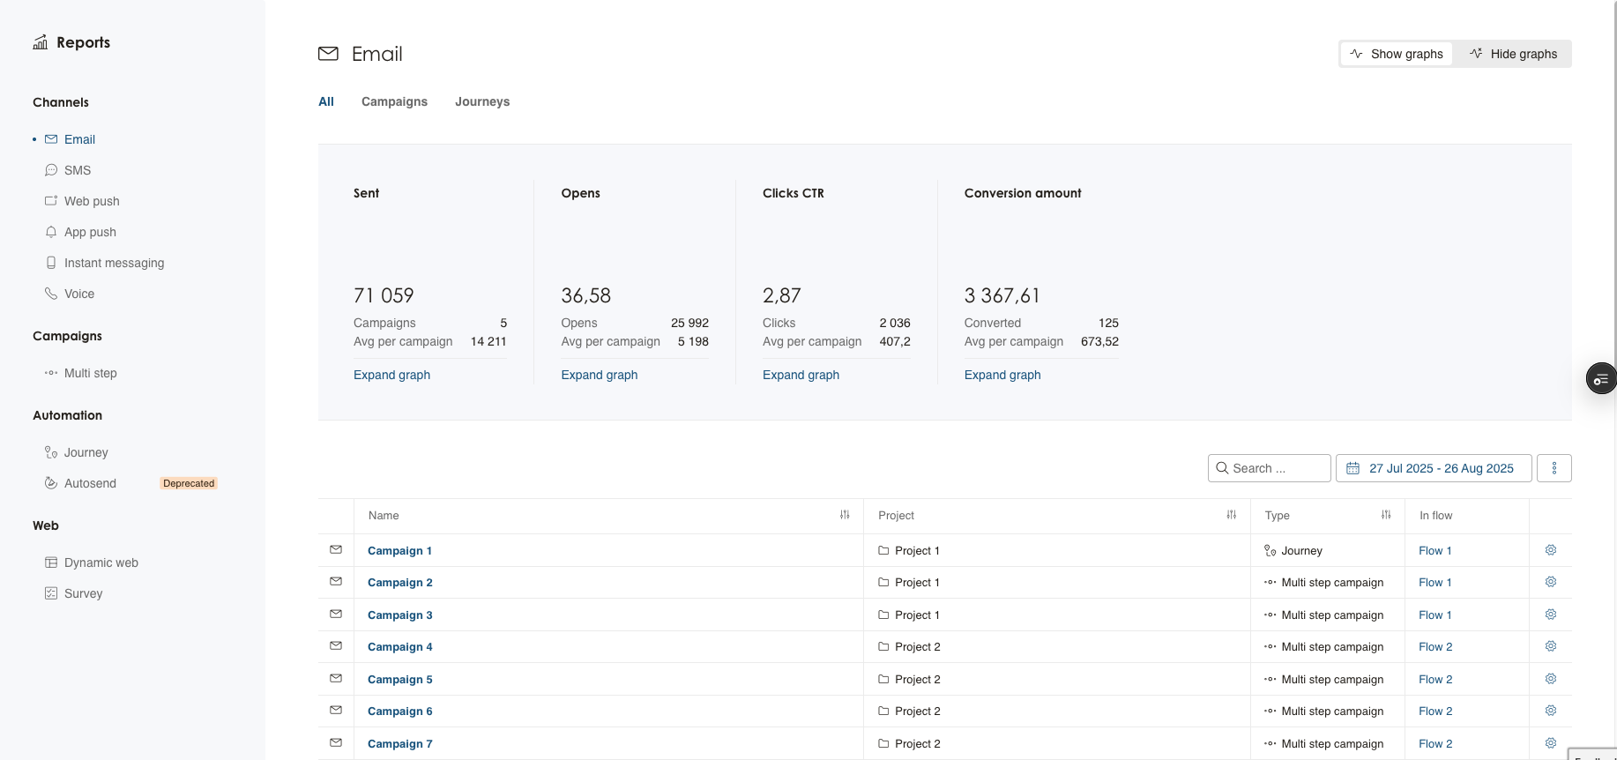The height and width of the screenshot is (760, 1617).
Task: Click the Project column filter icon
Action: (x=1231, y=515)
